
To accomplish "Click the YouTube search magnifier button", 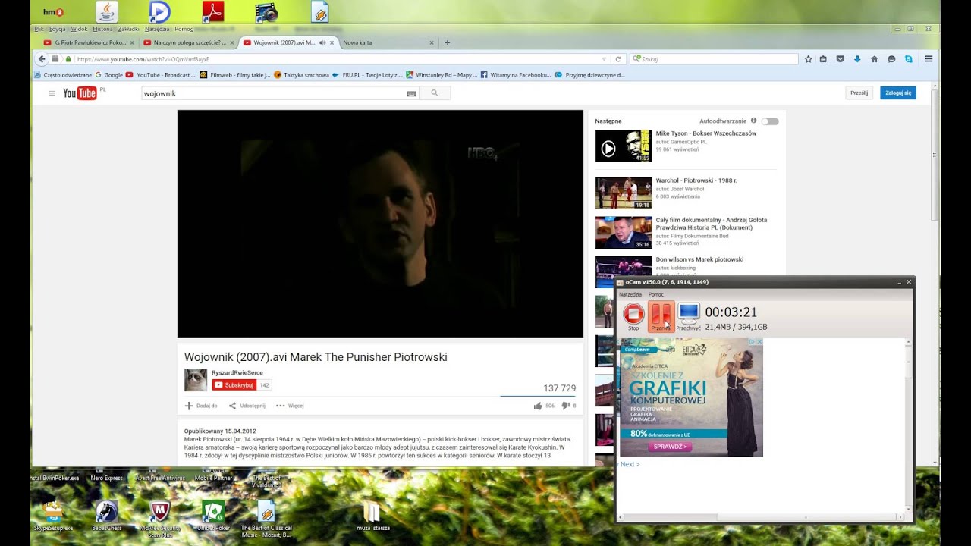I will click(435, 93).
